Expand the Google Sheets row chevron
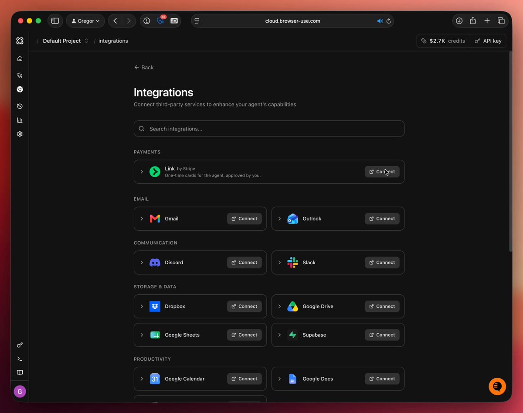523x413 pixels. pyautogui.click(x=142, y=335)
